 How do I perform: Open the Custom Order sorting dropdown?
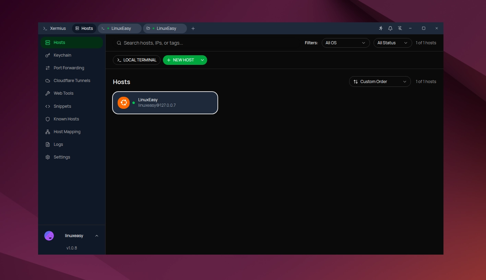pyautogui.click(x=379, y=81)
